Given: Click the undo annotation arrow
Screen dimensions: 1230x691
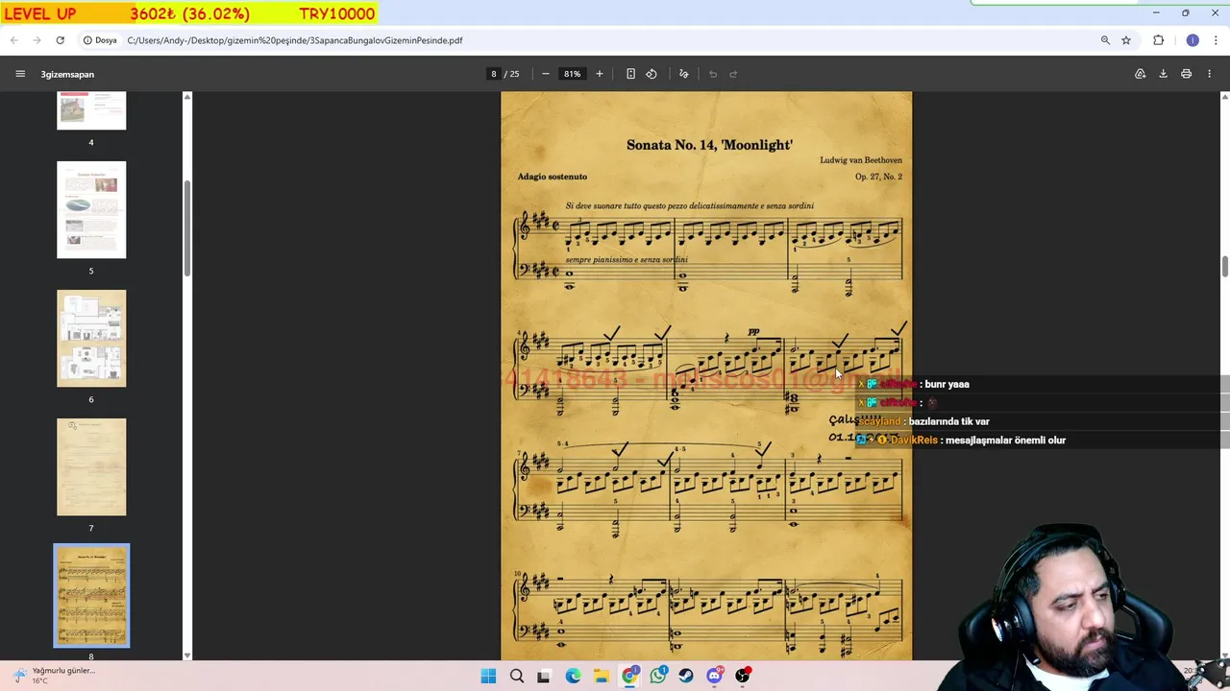Looking at the screenshot, I should tap(713, 74).
